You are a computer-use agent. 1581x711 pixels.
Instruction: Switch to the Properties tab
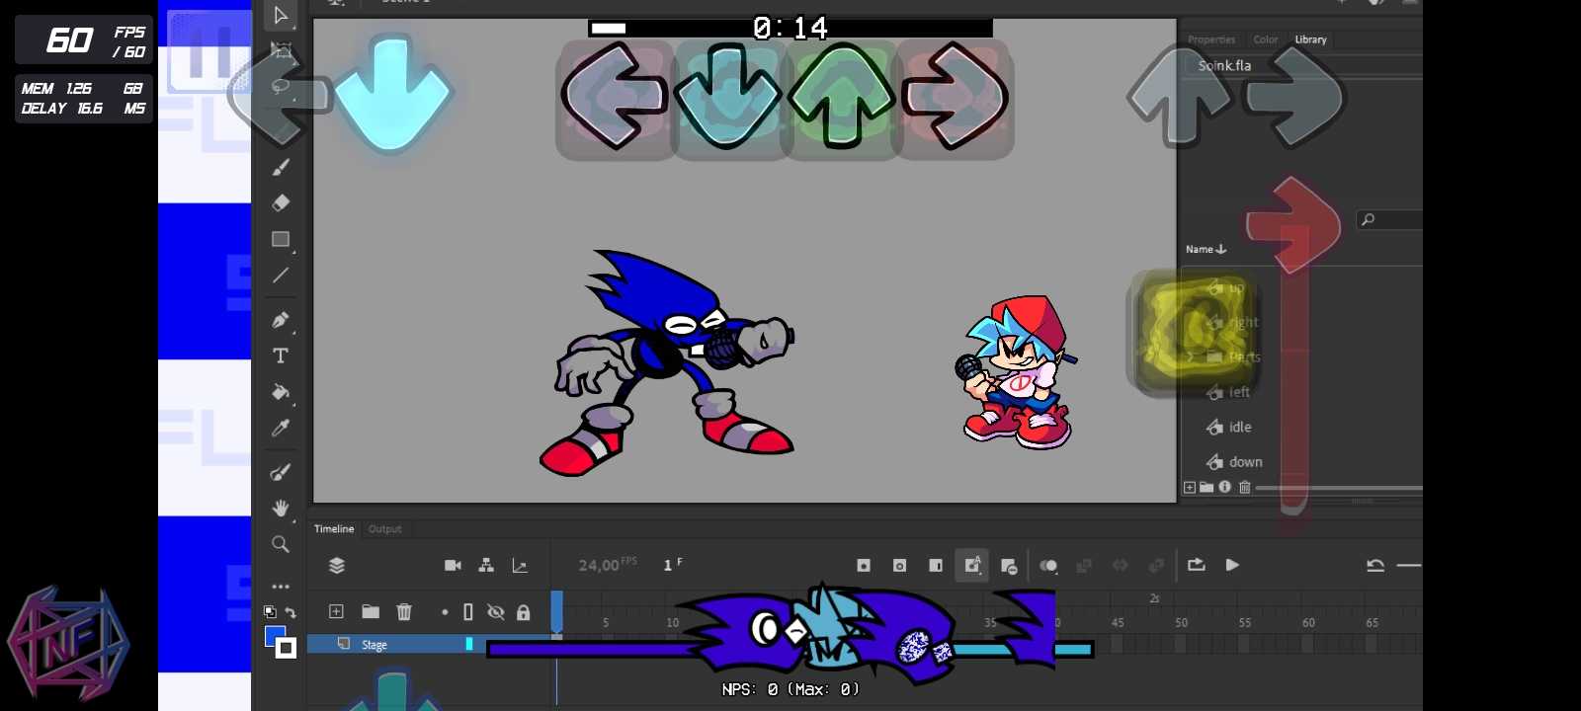pyautogui.click(x=1211, y=39)
